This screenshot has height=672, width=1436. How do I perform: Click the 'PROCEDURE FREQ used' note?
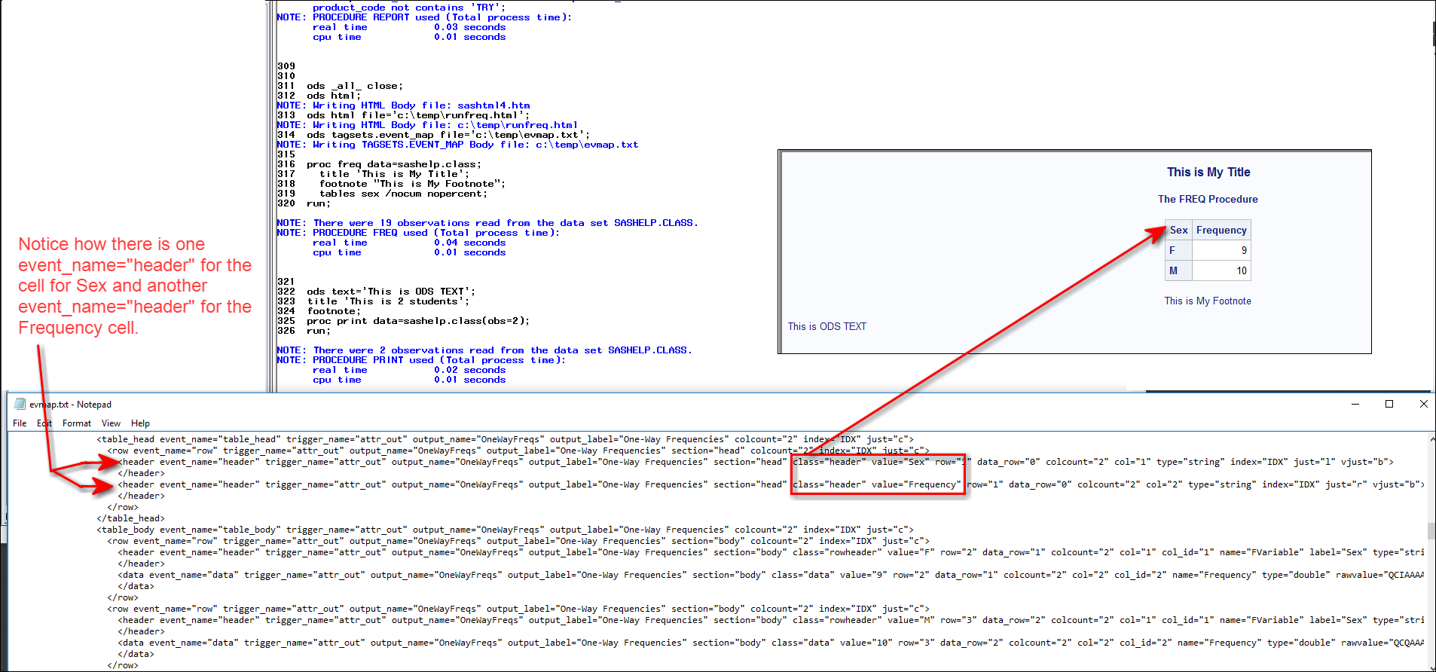(418, 233)
